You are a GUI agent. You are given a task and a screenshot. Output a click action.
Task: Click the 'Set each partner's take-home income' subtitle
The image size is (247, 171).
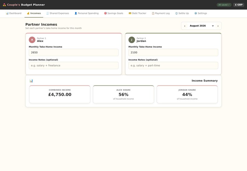coord(54,28)
